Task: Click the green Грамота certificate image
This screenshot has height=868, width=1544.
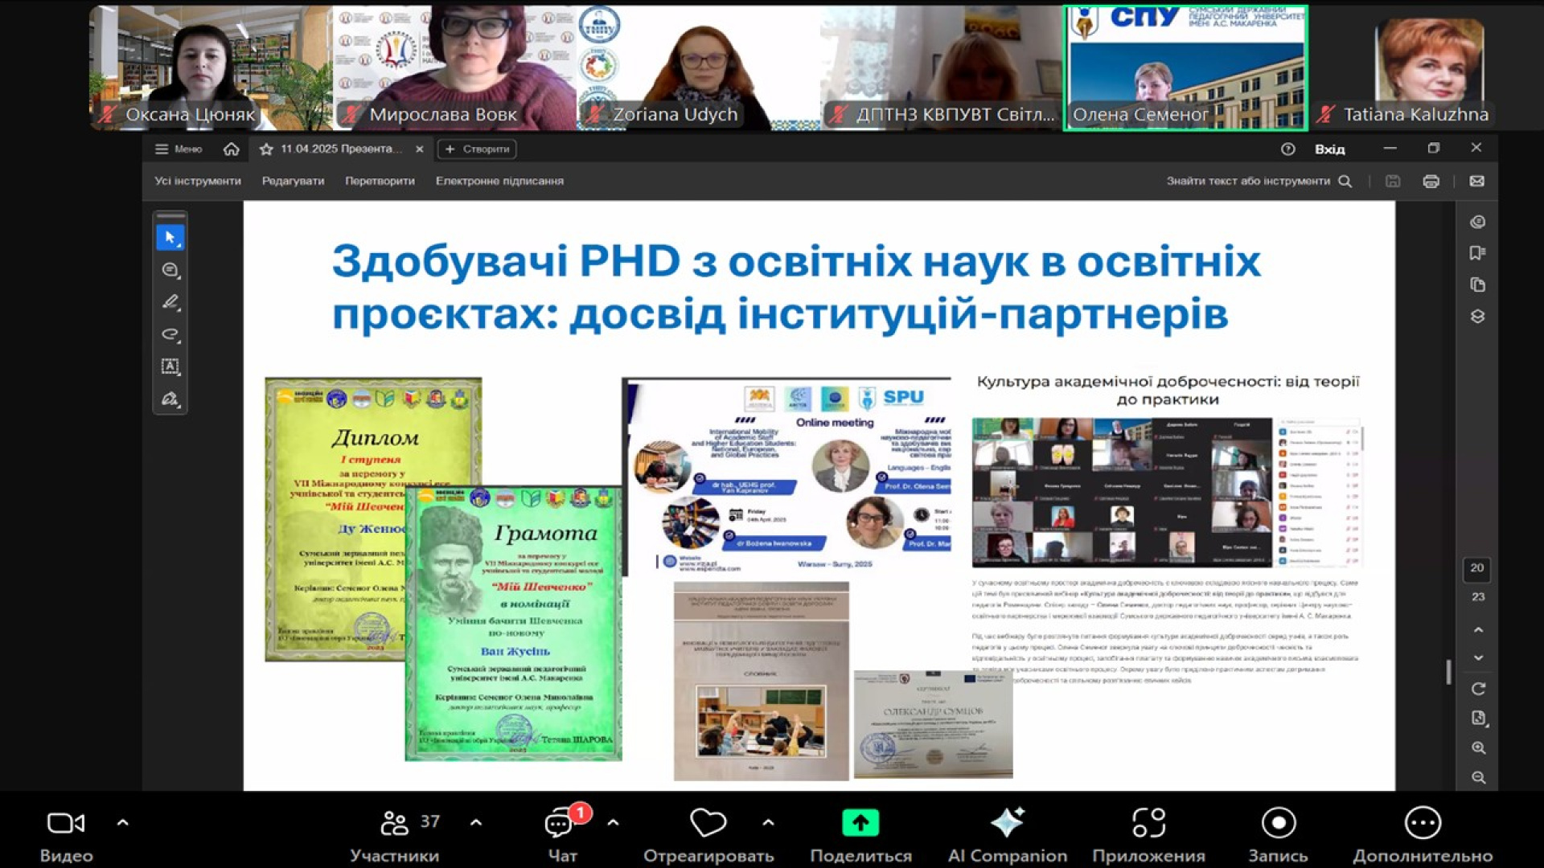Action: click(x=513, y=623)
